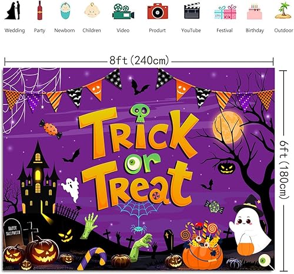The width and height of the screenshot is (294, 274).
Task: Click the orange full moon
Action: tap(228, 127)
